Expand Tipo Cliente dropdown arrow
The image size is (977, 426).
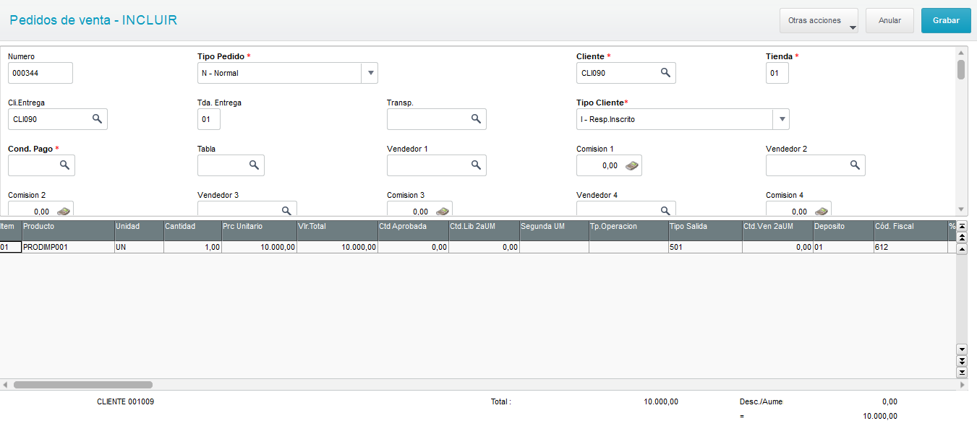point(781,119)
